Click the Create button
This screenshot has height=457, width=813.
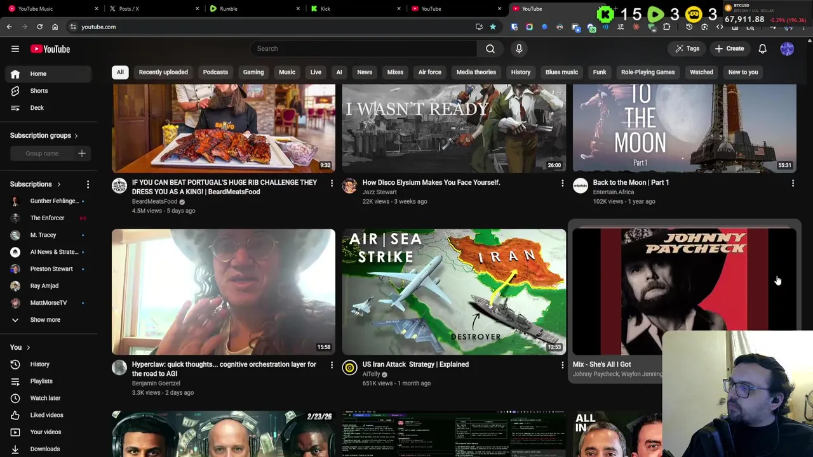point(729,49)
